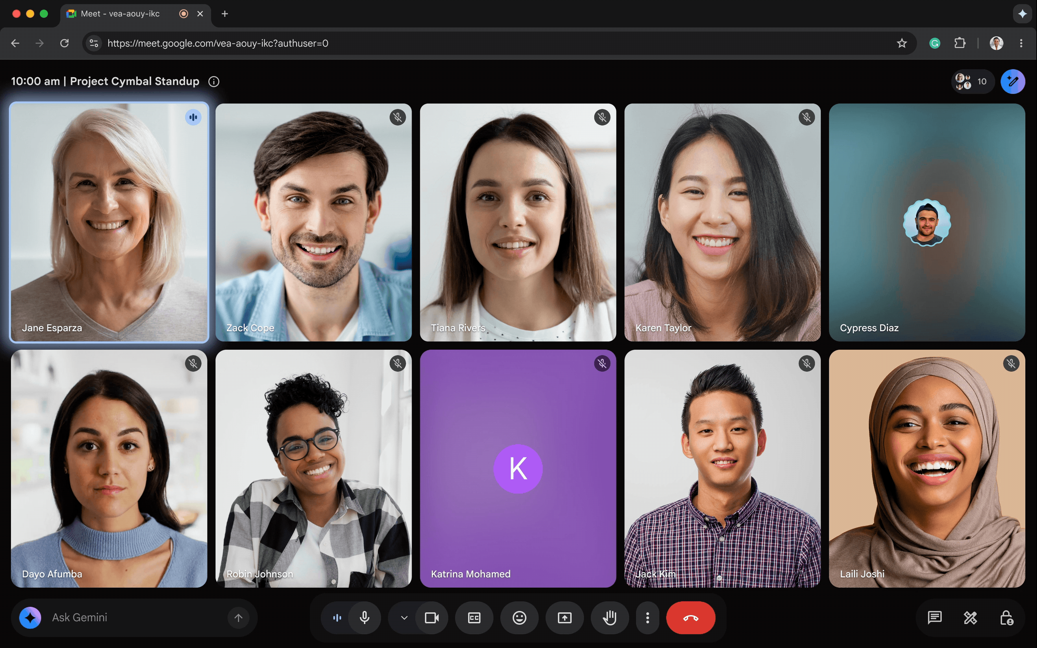Select Cypress Diaz's profile avatar
The width and height of the screenshot is (1037, 648).
coord(927,223)
